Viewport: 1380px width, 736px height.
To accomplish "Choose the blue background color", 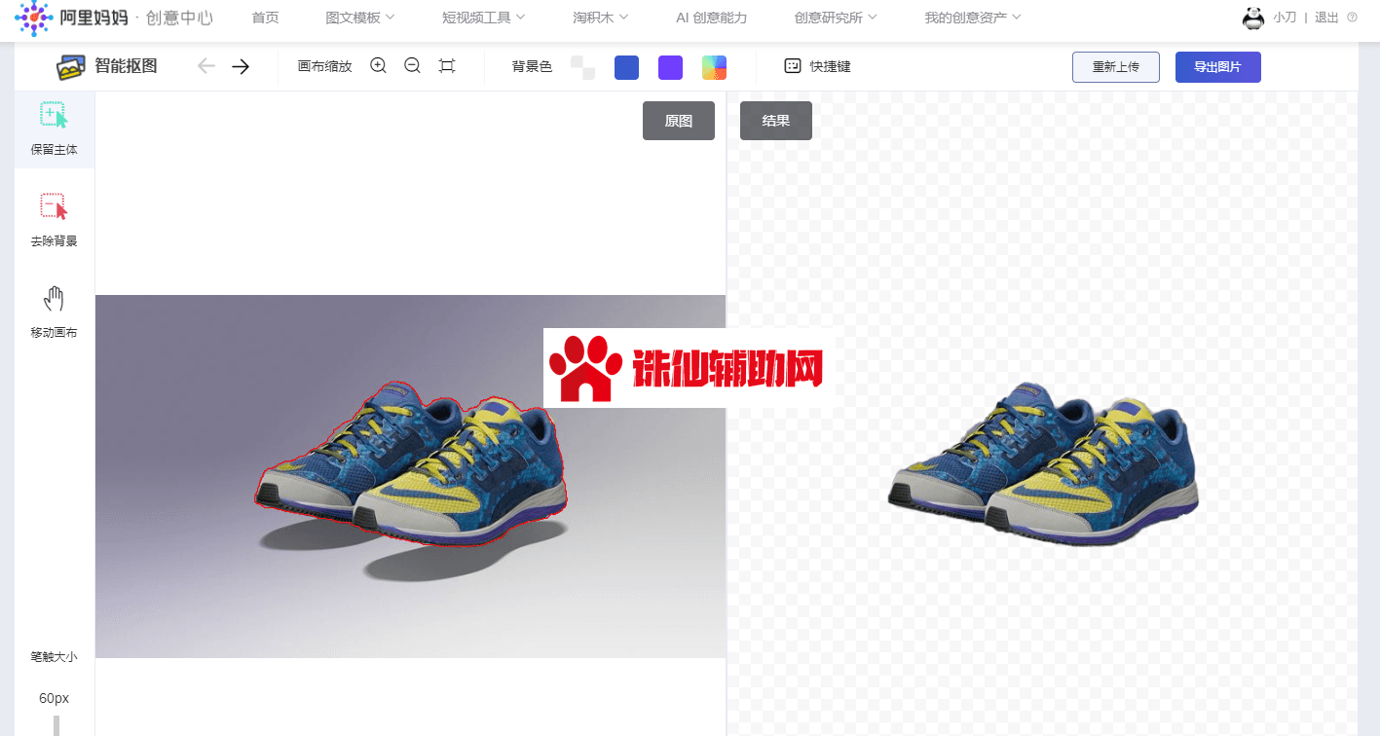I will point(626,67).
